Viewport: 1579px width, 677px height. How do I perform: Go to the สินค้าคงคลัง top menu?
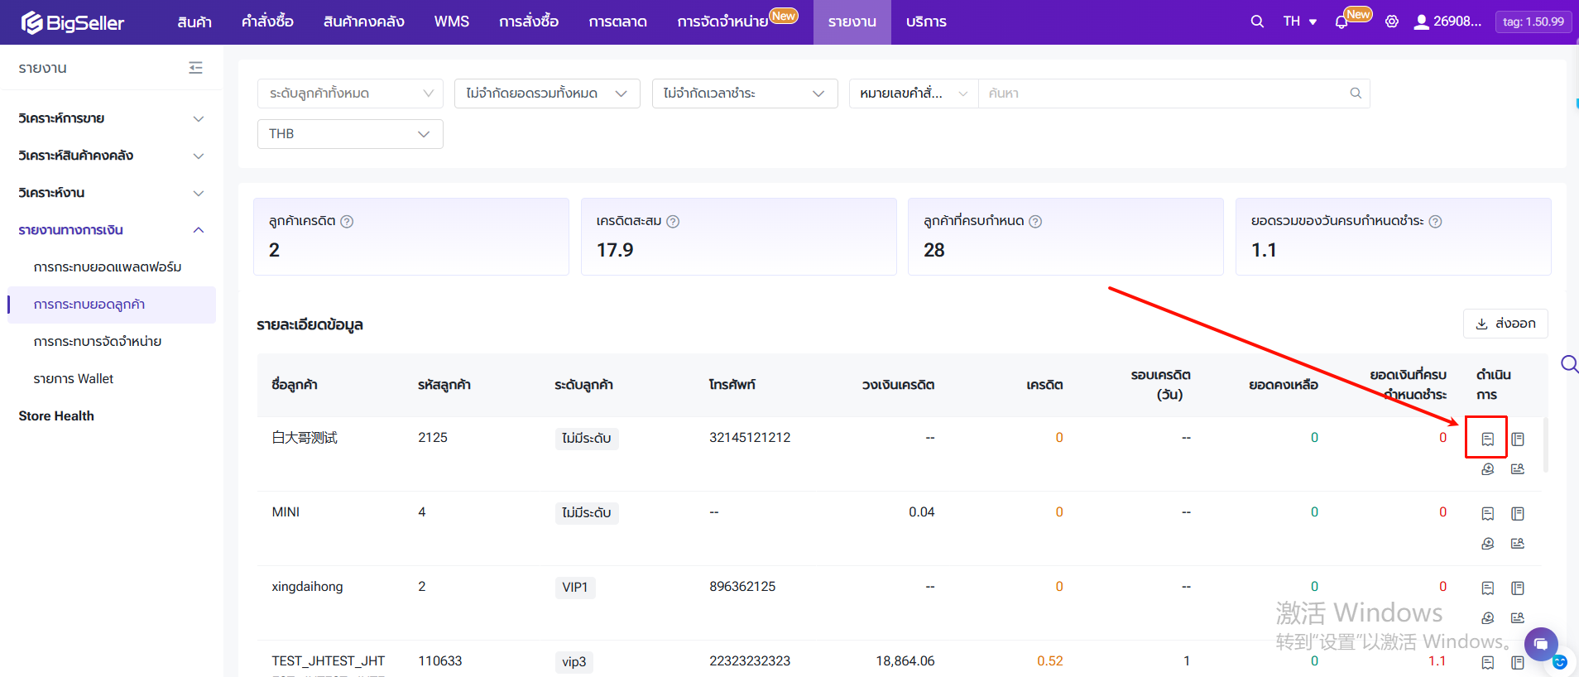(363, 22)
